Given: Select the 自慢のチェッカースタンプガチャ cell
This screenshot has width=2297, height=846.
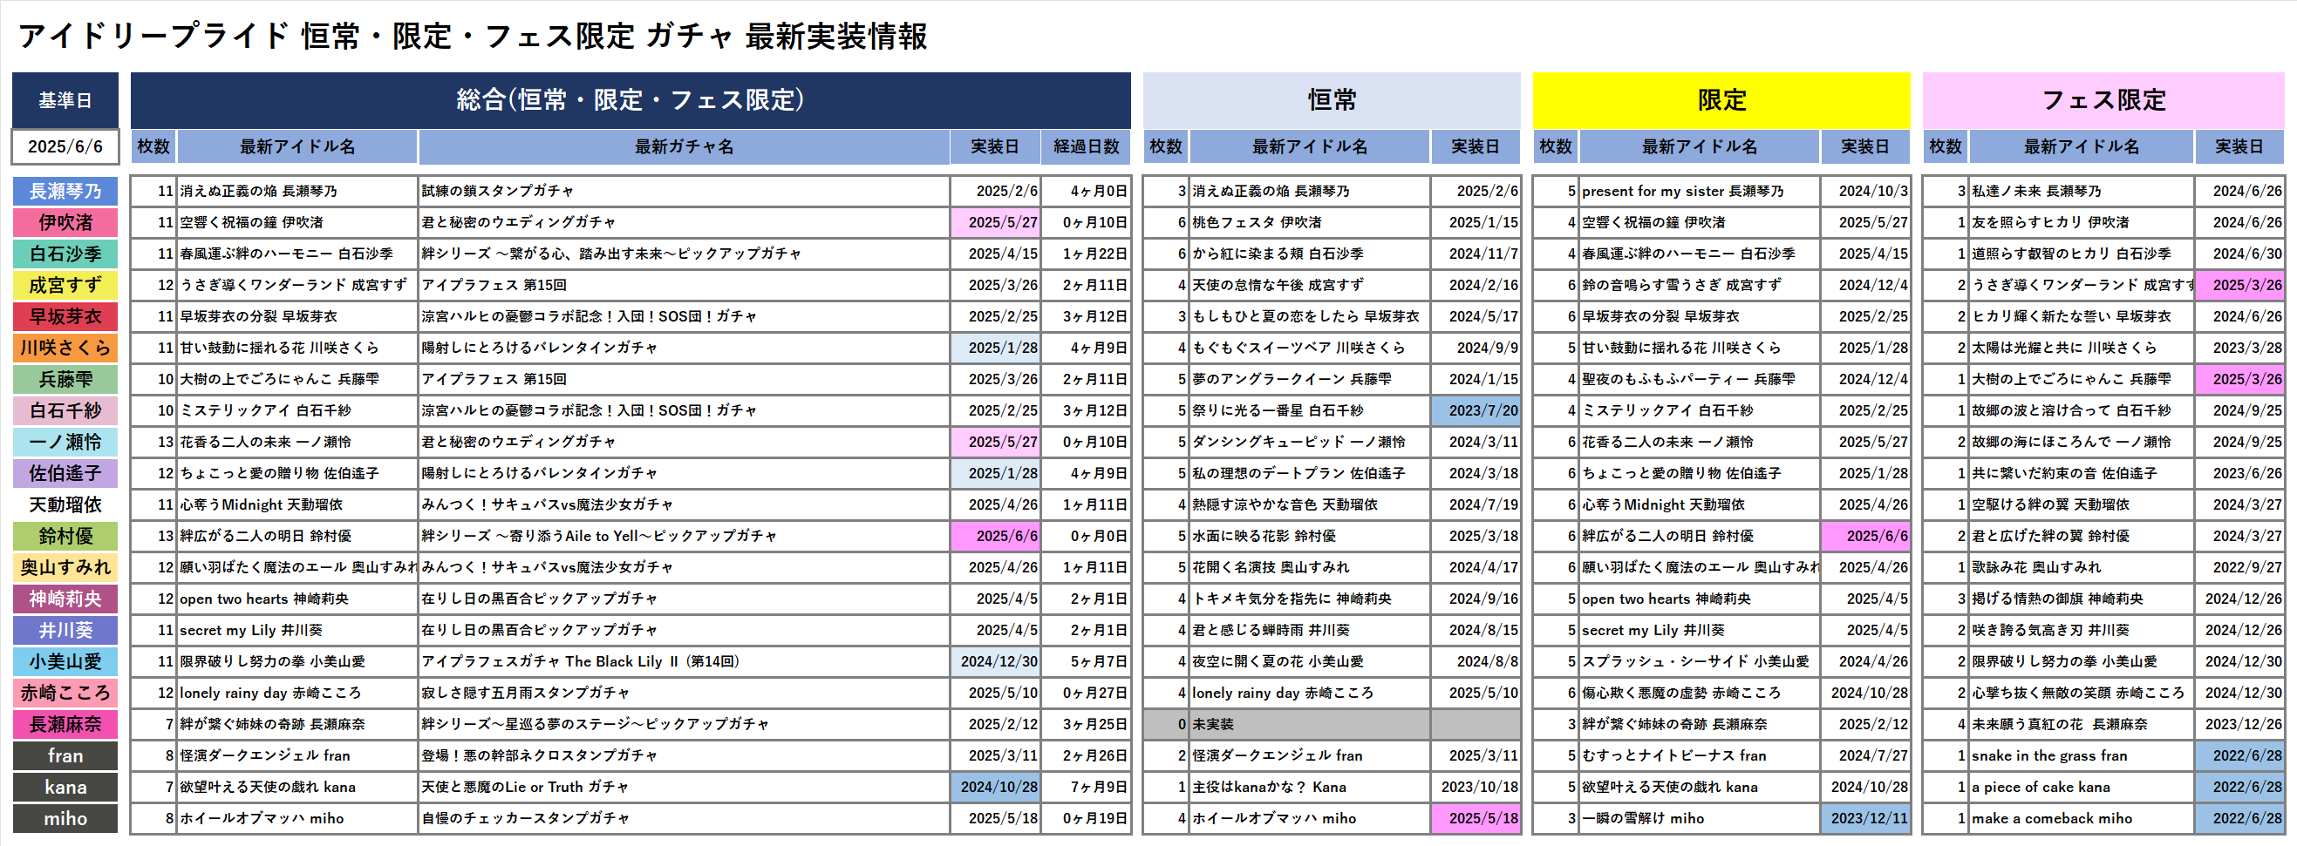Looking at the screenshot, I should point(684,818).
